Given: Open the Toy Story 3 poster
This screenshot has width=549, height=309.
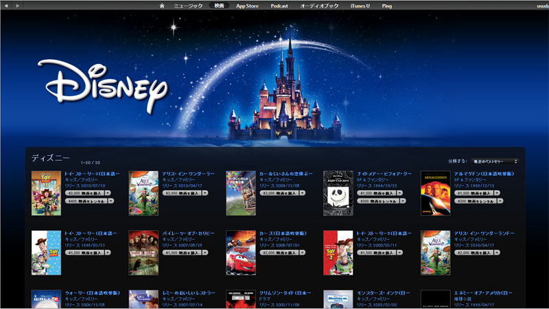Looking at the screenshot, I should coord(46,193).
